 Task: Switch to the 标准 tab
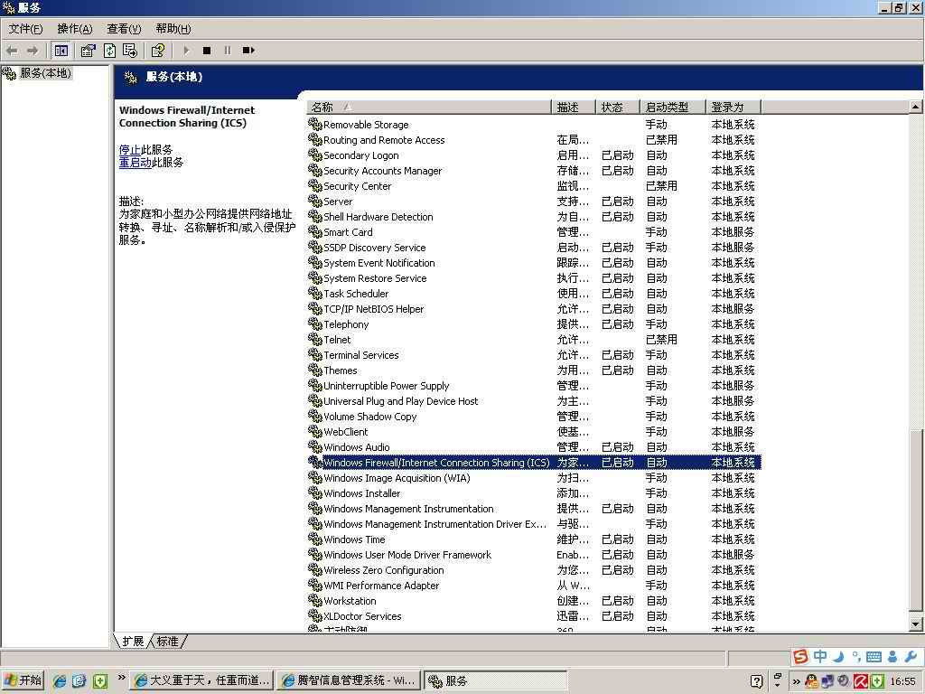tap(167, 641)
